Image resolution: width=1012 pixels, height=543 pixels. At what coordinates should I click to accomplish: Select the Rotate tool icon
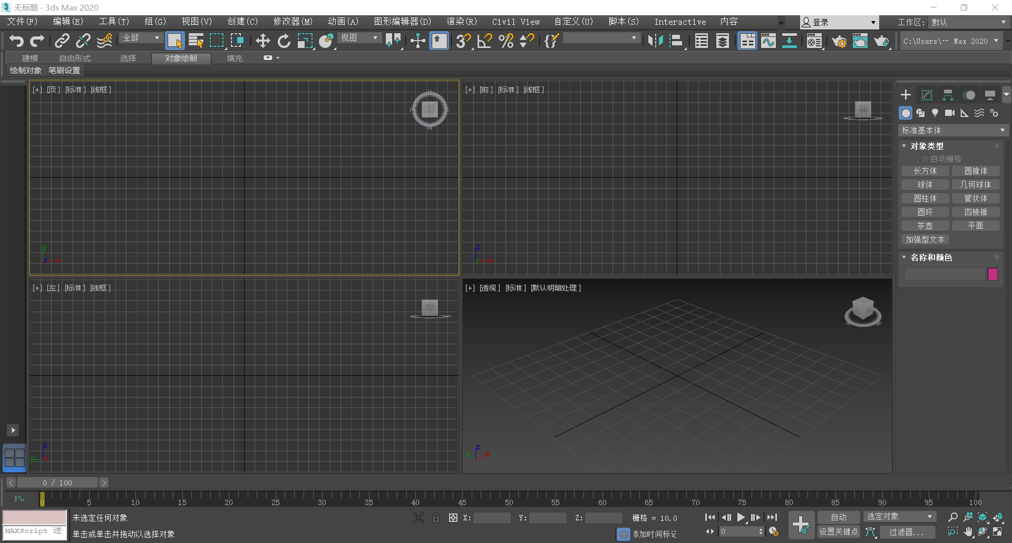tap(284, 41)
